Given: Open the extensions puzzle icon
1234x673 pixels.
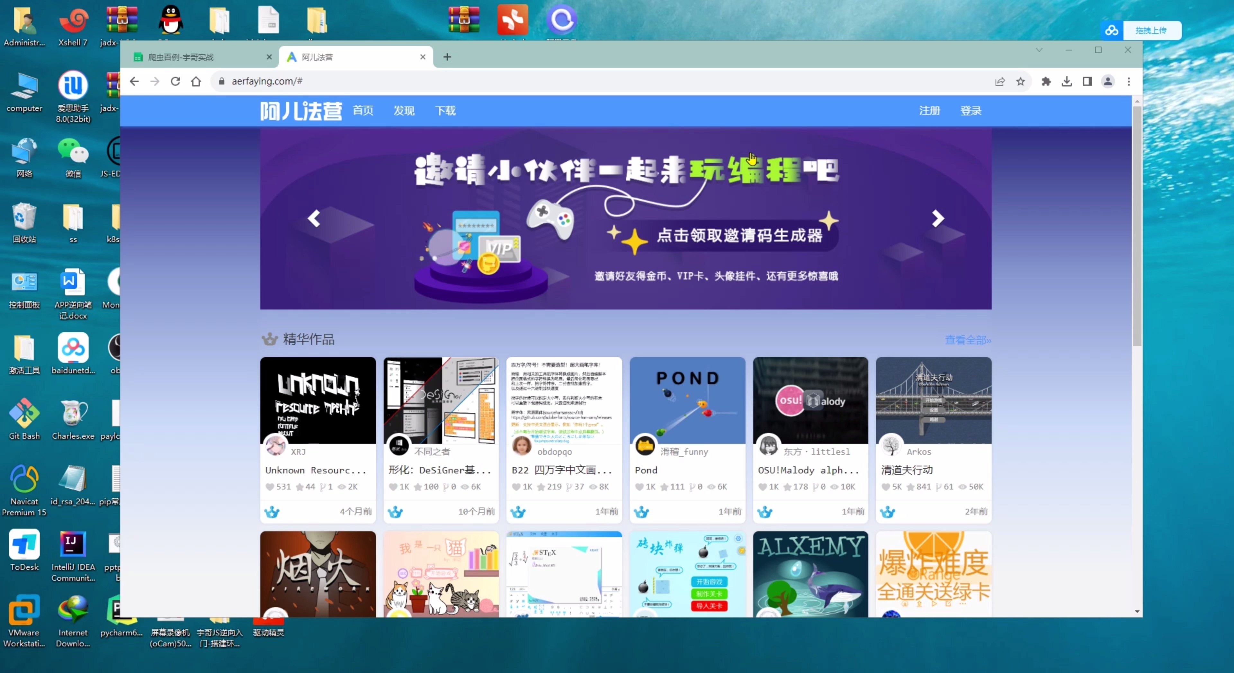Looking at the screenshot, I should tap(1046, 81).
